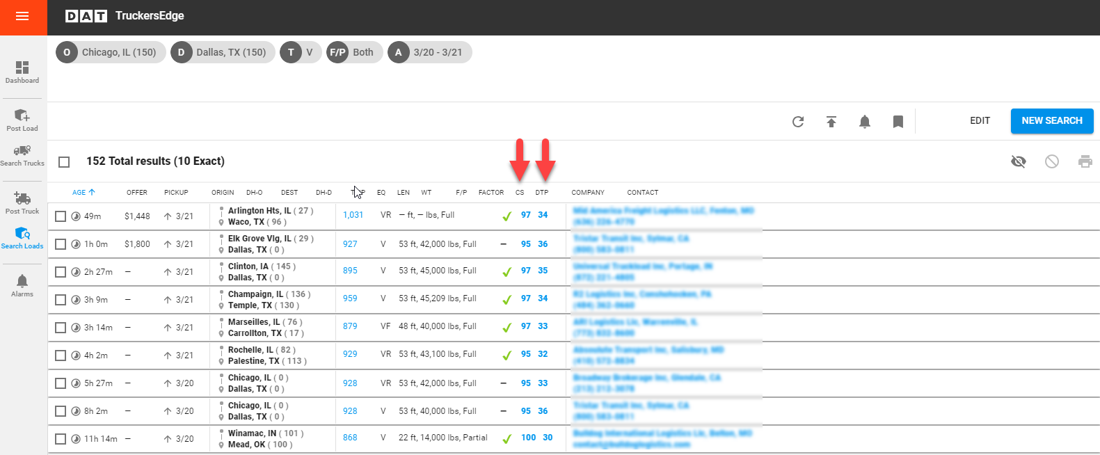Click the EDIT search button

(x=980, y=120)
